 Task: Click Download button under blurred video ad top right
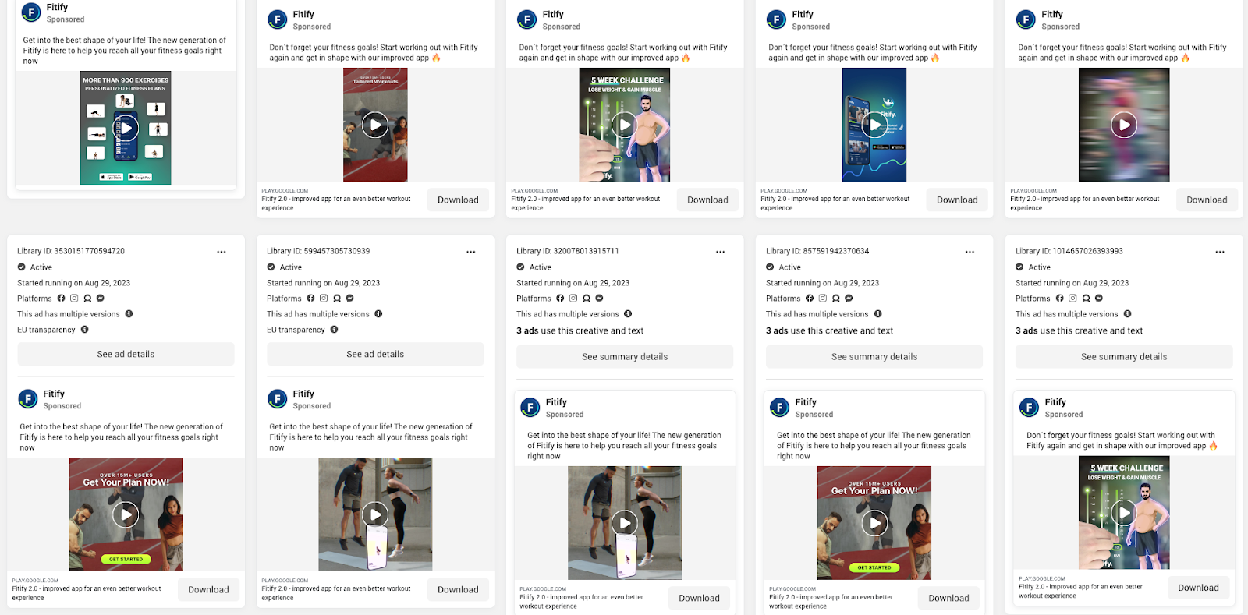(x=1207, y=200)
